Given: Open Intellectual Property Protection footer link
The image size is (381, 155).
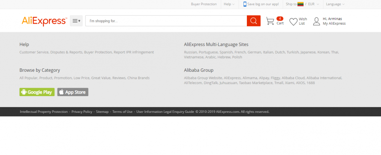Looking at the screenshot, I should point(44,112).
